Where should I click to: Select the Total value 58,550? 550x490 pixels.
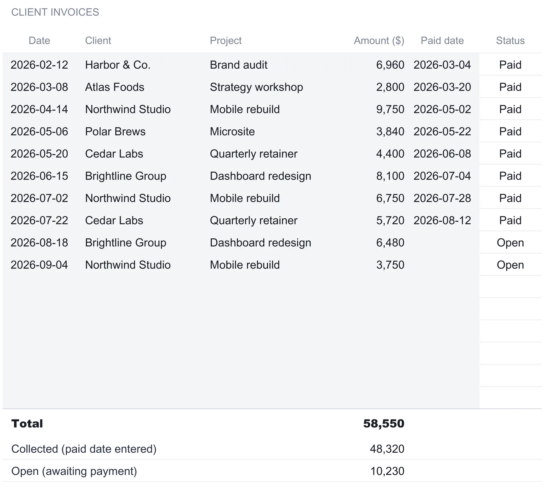(x=383, y=424)
